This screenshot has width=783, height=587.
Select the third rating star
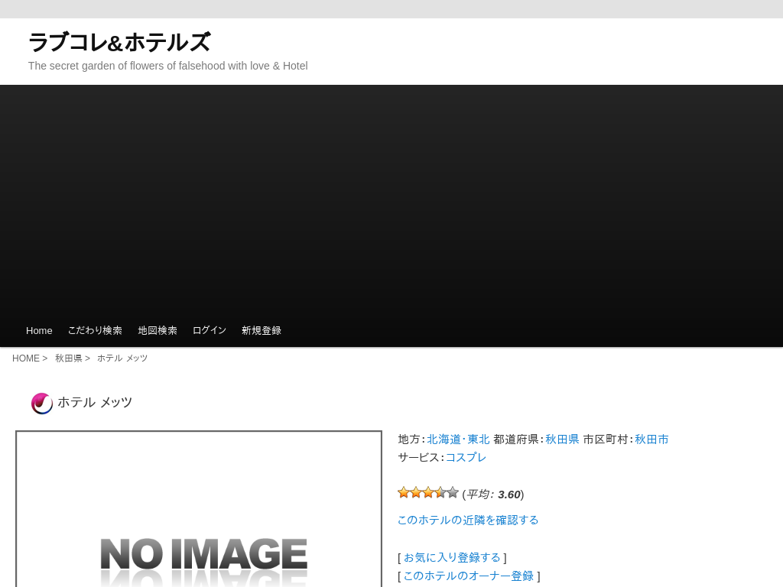428,492
